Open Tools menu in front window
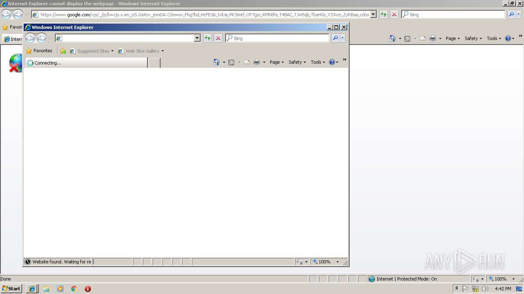Image resolution: width=524 pixels, height=294 pixels. click(318, 62)
